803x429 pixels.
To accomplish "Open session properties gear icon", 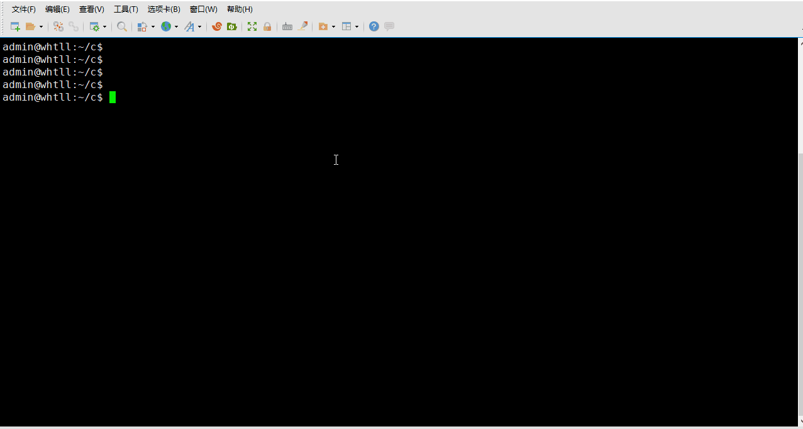I will (94, 26).
